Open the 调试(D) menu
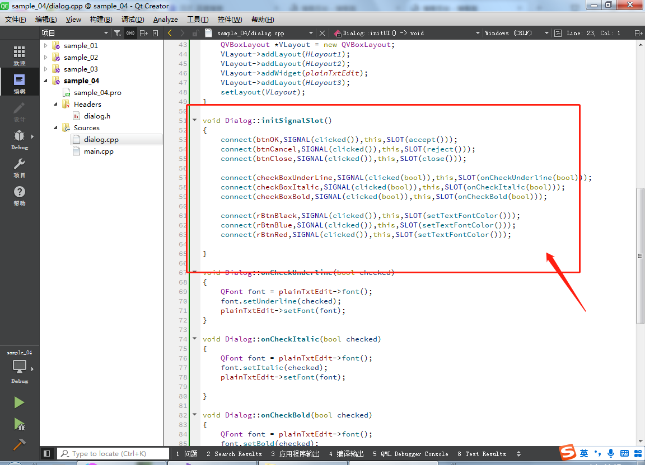645x465 pixels. click(133, 20)
